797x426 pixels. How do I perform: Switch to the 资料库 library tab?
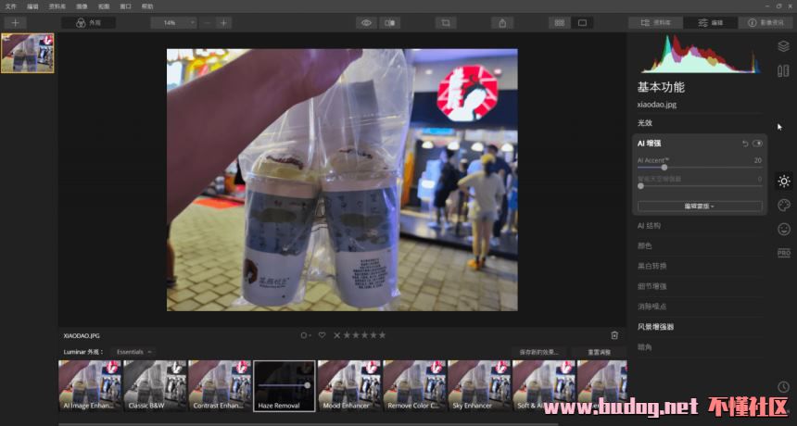click(656, 22)
